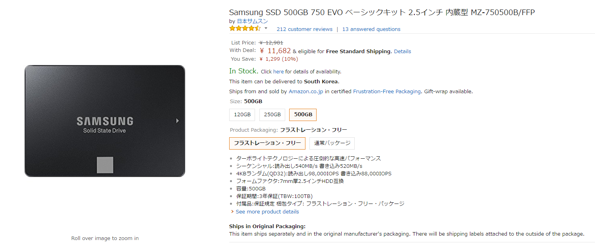The height and width of the screenshot is (244, 595).
Task: Select the 500GB size option
Action: click(303, 115)
